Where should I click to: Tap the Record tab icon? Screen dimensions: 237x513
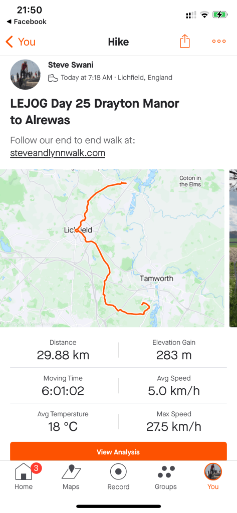pos(118,472)
